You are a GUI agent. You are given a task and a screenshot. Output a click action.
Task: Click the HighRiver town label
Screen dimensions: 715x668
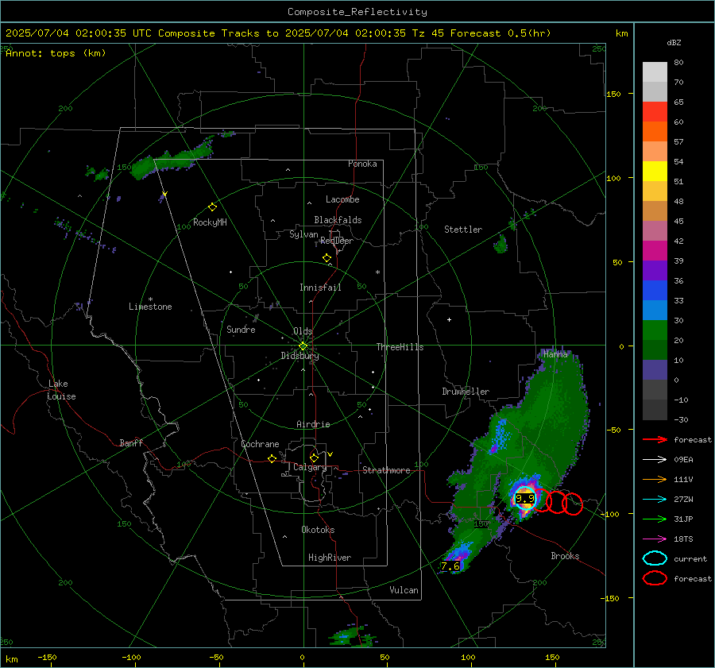(330, 558)
